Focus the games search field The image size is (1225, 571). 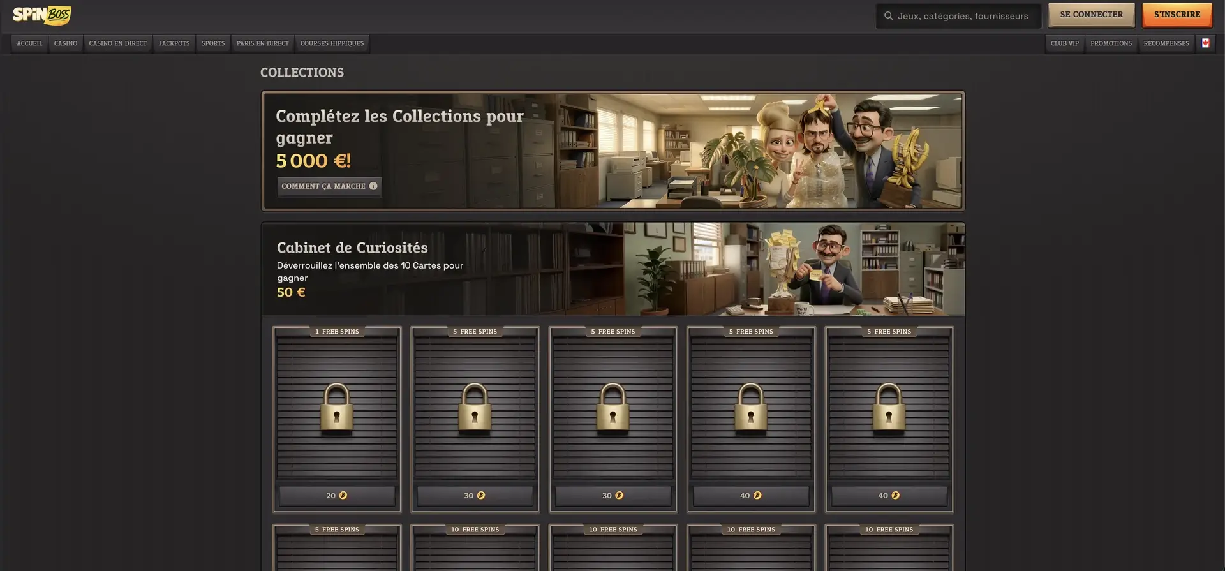tap(958, 16)
